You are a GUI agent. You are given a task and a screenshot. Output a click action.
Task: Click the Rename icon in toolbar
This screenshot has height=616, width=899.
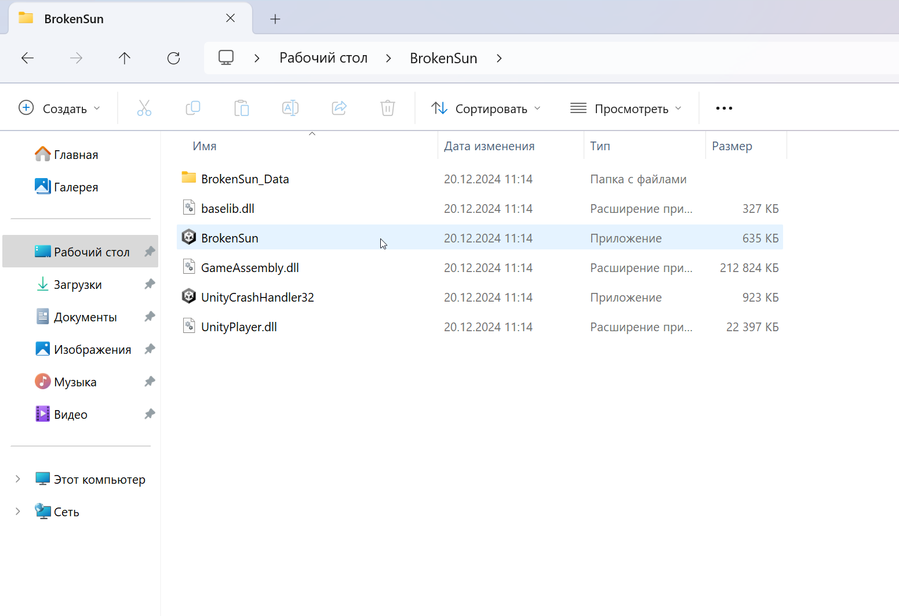click(290, 108)
